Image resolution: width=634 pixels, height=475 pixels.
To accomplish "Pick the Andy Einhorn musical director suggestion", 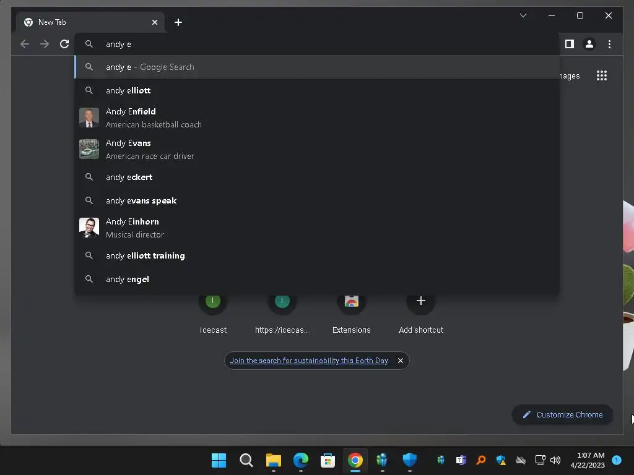I will (317, 228).
